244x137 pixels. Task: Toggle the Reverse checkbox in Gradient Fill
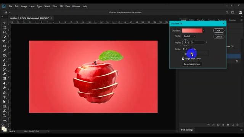183,54
